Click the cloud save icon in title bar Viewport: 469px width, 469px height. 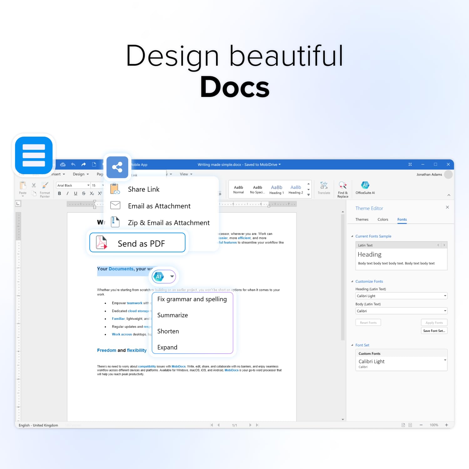coord(63,164)
